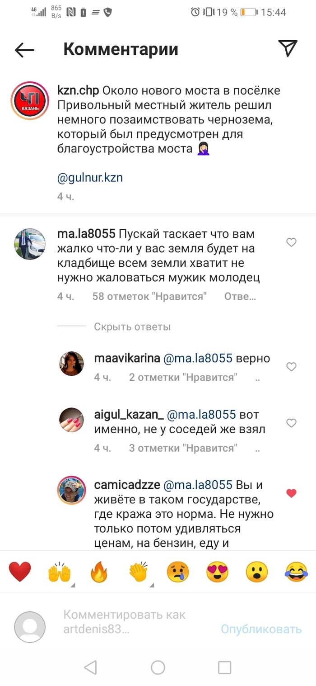
Task: Insert the red heart emoji
Action: click(x=20, y=572)
